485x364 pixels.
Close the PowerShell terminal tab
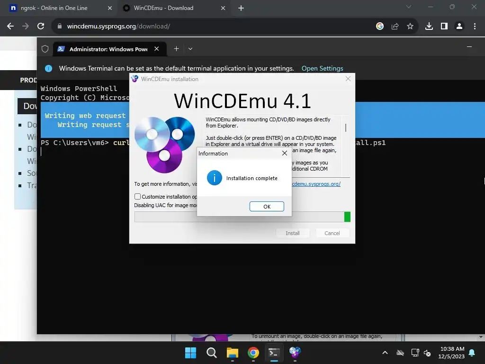click(156, 49)
